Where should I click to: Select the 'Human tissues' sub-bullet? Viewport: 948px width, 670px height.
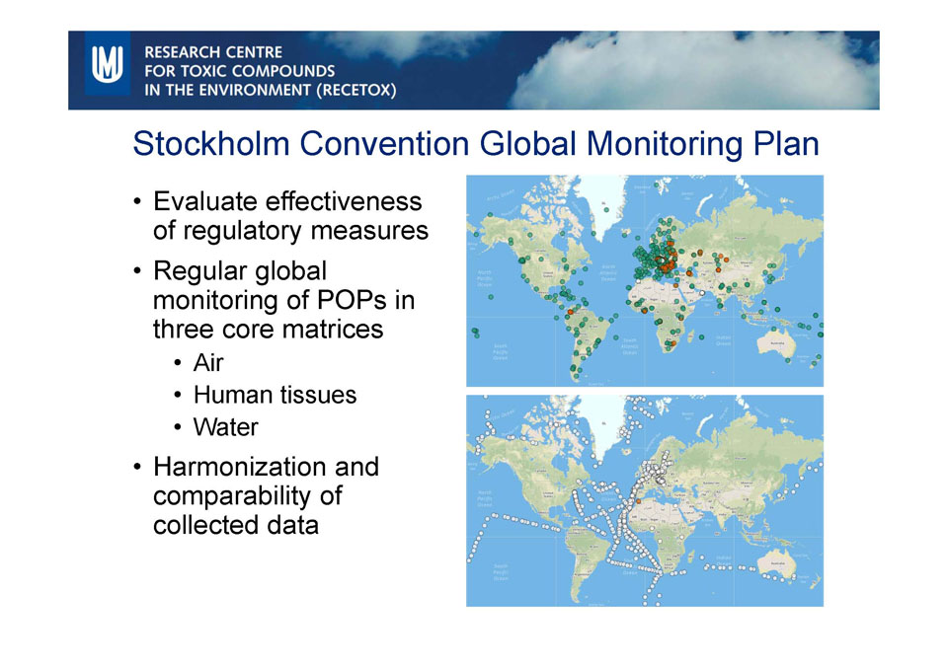(275, 395)
